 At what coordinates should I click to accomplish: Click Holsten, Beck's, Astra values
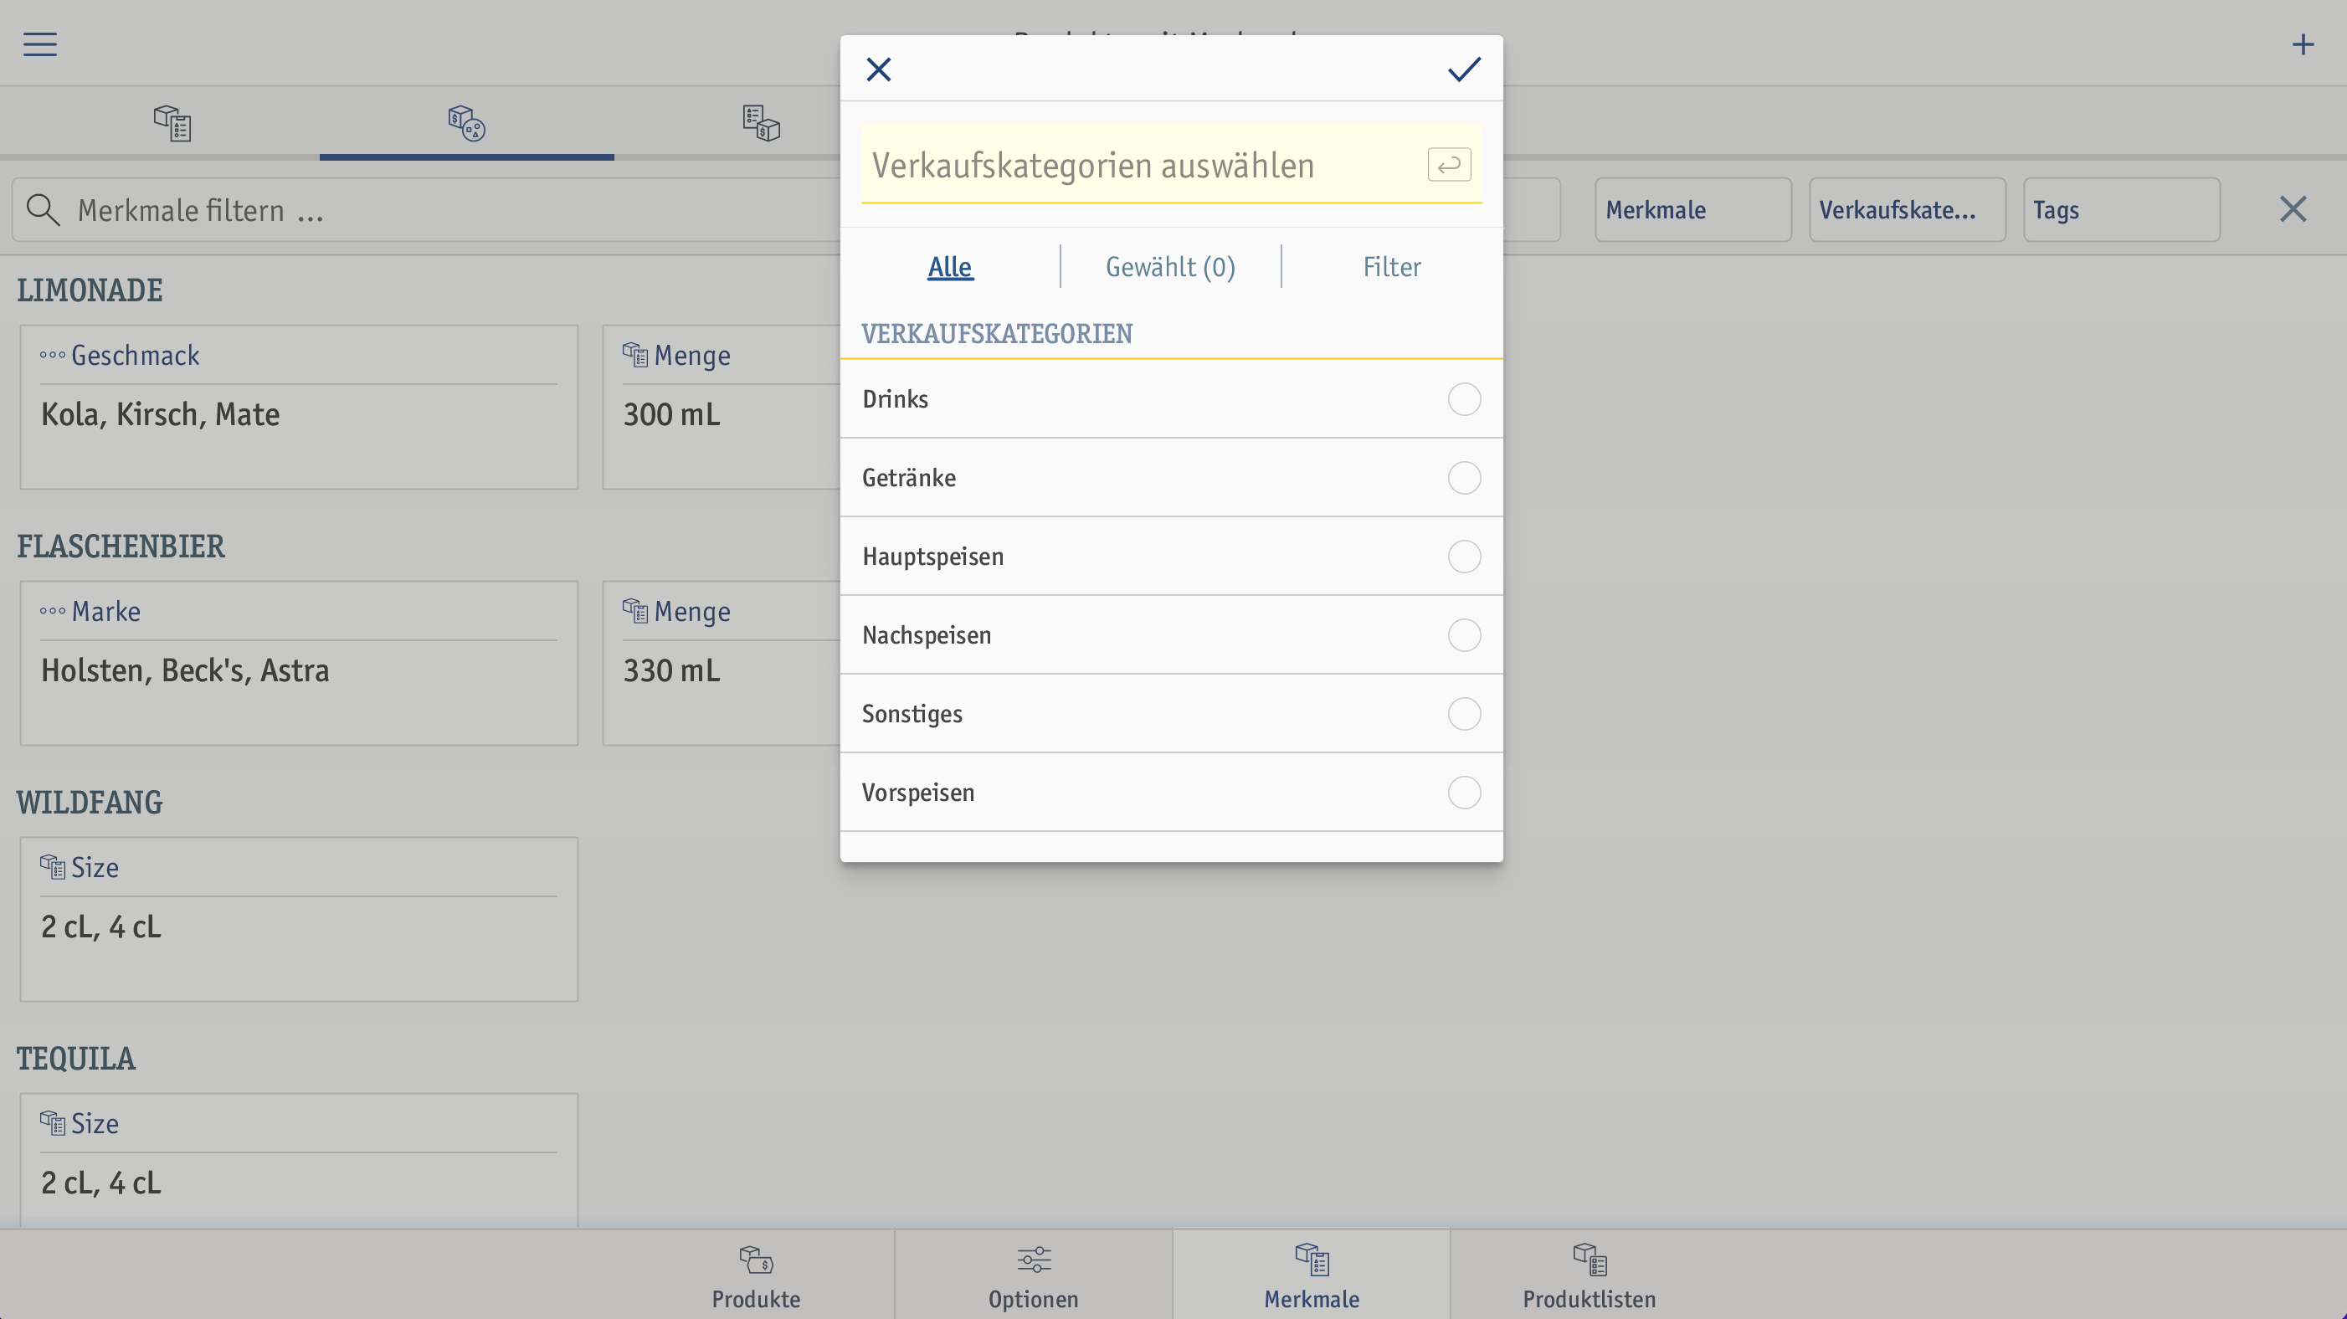tap(185, 670)
